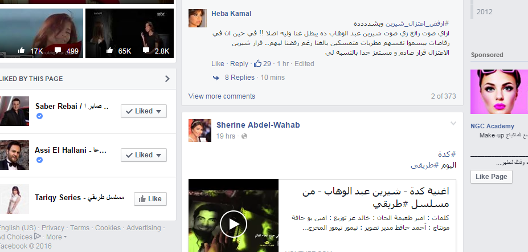Click the globe privacy icon next to 19 hrs
This screenshot has height=252, width=528.
tap(244, 136)
